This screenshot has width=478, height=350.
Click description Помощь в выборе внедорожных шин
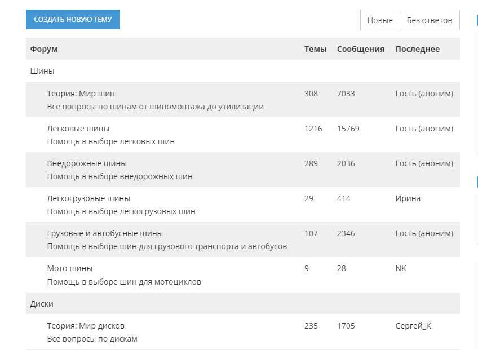[120, 177]
